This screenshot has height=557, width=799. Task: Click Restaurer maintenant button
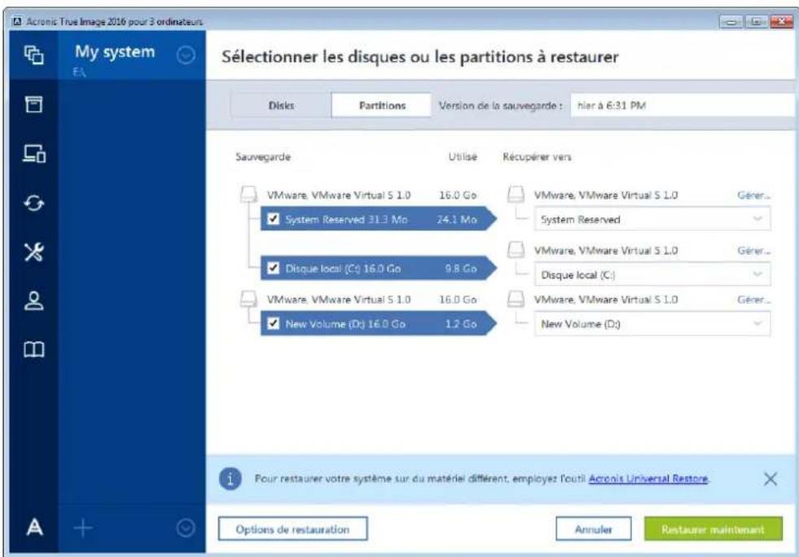pos(713,529)
